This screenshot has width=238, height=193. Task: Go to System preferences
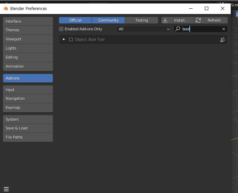coord(28,119)
